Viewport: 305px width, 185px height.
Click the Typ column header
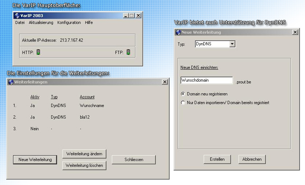54,97
